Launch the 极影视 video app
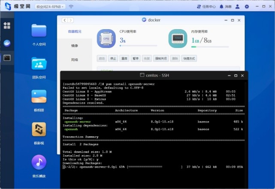 pos(39,129)
